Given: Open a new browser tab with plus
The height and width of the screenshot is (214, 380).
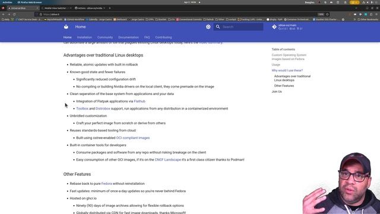Looking at the screenshot, I should (x=110, y=8).
